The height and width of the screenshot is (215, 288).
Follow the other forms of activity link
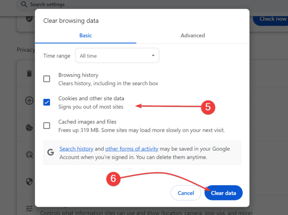click(132, 149)
